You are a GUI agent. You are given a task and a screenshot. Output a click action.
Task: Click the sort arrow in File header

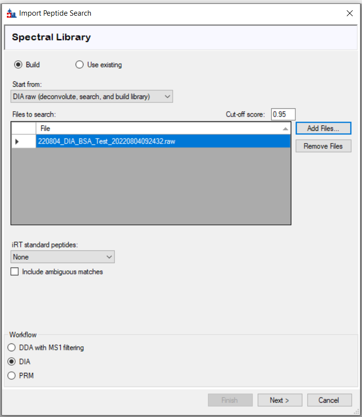pos(285,128)
